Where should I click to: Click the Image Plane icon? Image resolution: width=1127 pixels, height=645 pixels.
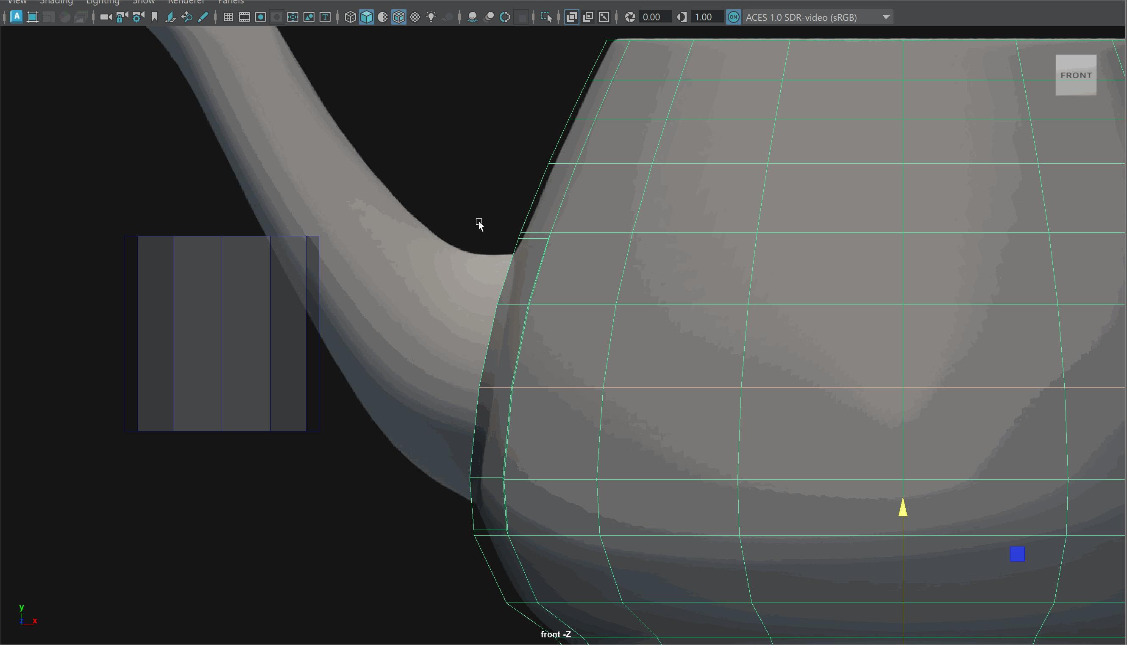(170, 17)
